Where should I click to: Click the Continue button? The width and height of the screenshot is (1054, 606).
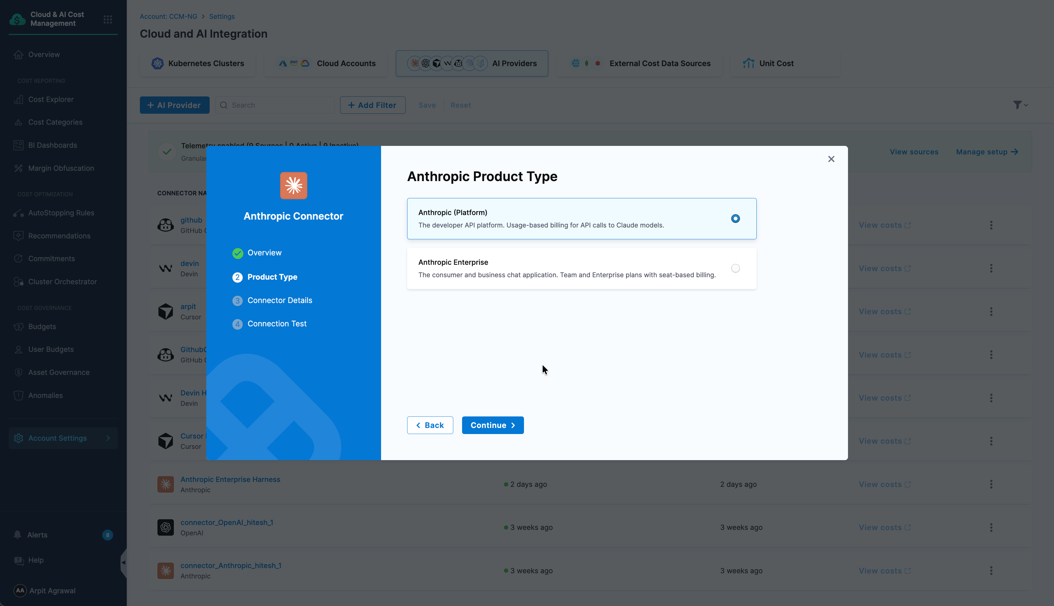[492, 425]
